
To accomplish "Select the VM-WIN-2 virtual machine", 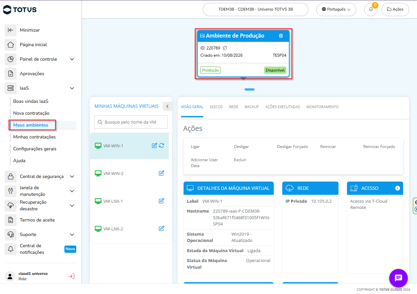I will pyautogui.click(x=129, y=173).
